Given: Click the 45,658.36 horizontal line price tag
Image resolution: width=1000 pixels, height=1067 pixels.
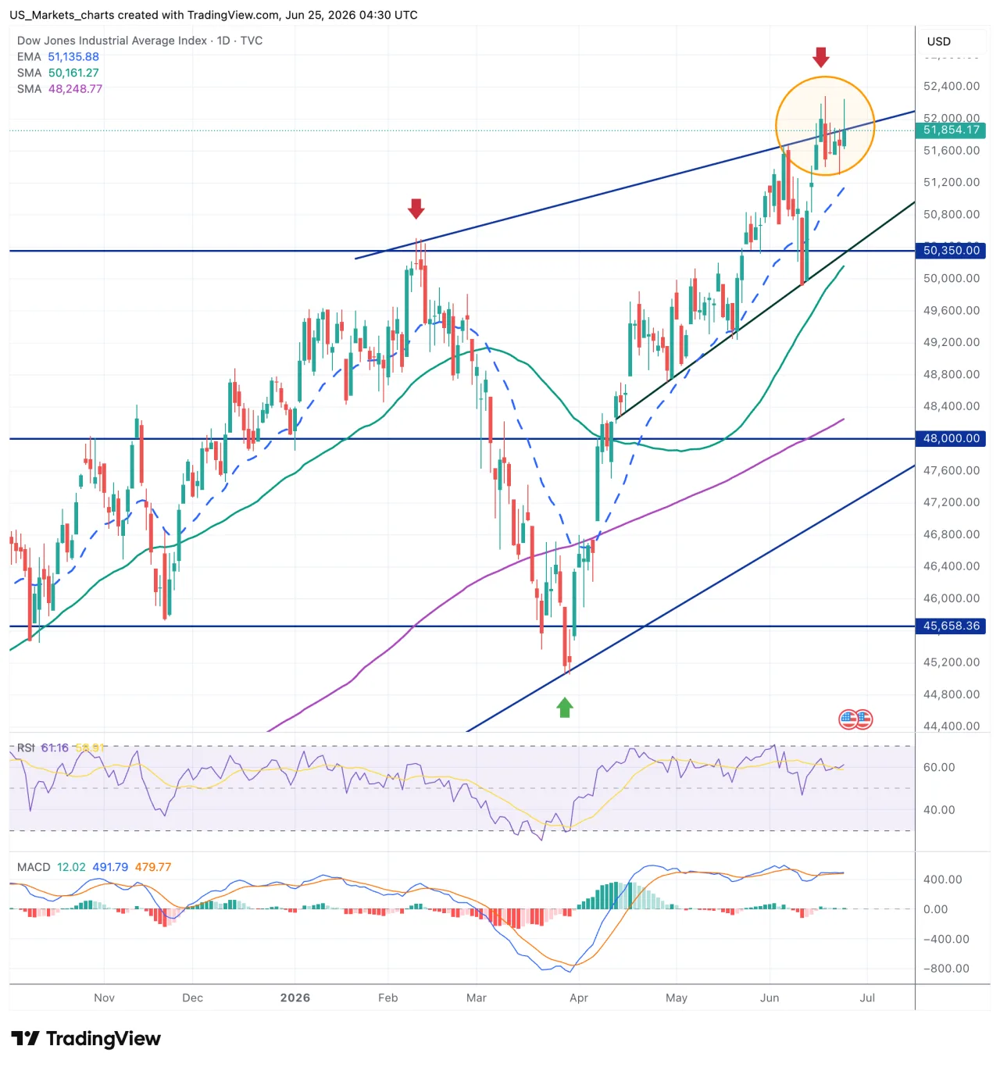Looking at the screenshot, I should (951, 626).
